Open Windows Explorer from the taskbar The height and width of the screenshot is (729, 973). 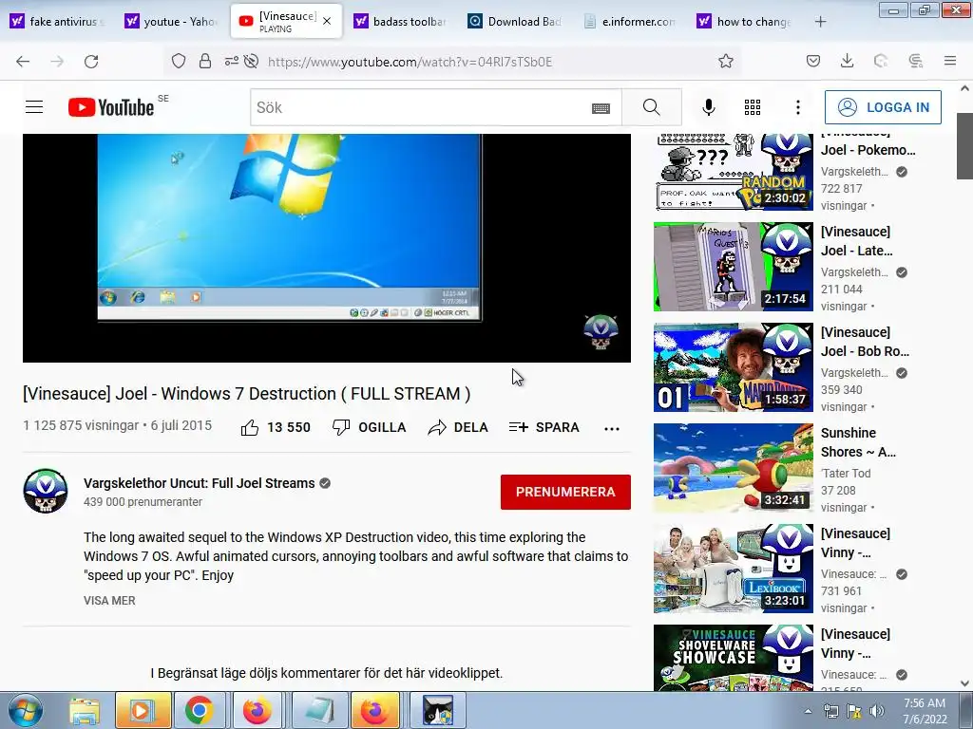(85, 710)
